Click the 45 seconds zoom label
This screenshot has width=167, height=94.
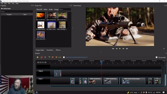point(162,57)
